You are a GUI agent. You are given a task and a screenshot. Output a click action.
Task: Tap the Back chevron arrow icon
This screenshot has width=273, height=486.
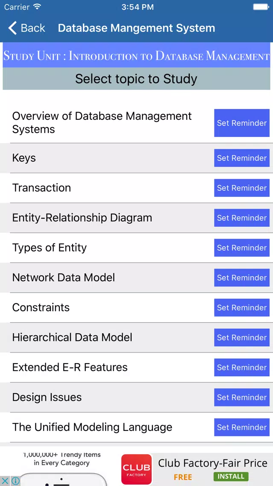(x=12, y=28)
